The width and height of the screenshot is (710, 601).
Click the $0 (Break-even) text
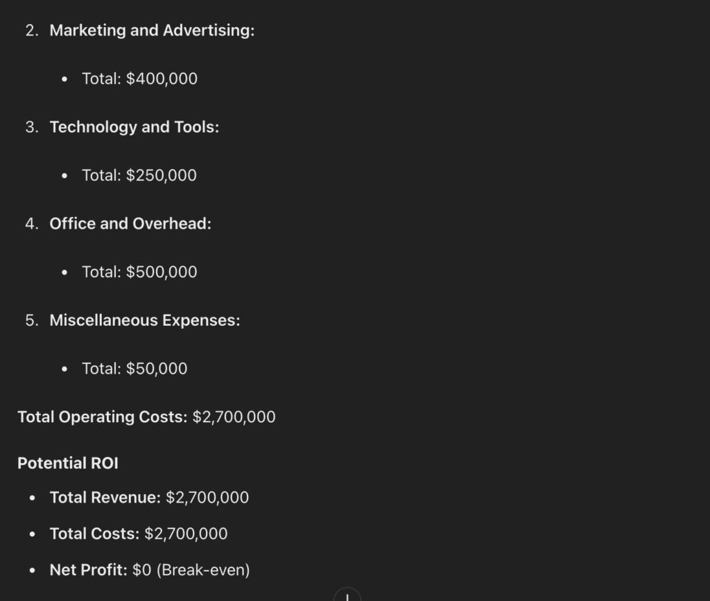(191, 570)
